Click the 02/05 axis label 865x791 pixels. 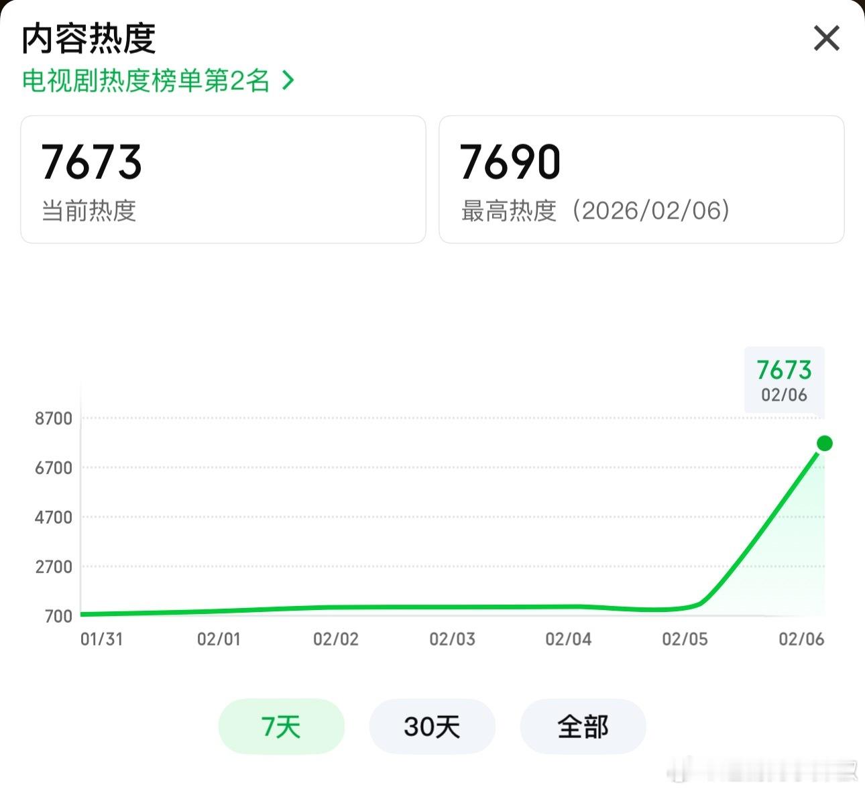(x=687, y=639)
